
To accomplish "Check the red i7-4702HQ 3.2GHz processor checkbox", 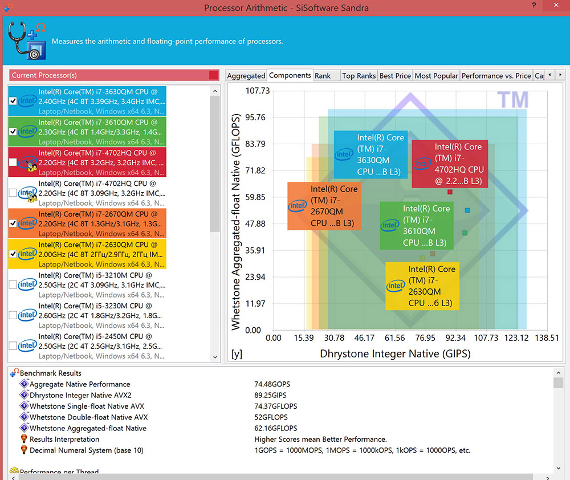I will coord(13,162).
